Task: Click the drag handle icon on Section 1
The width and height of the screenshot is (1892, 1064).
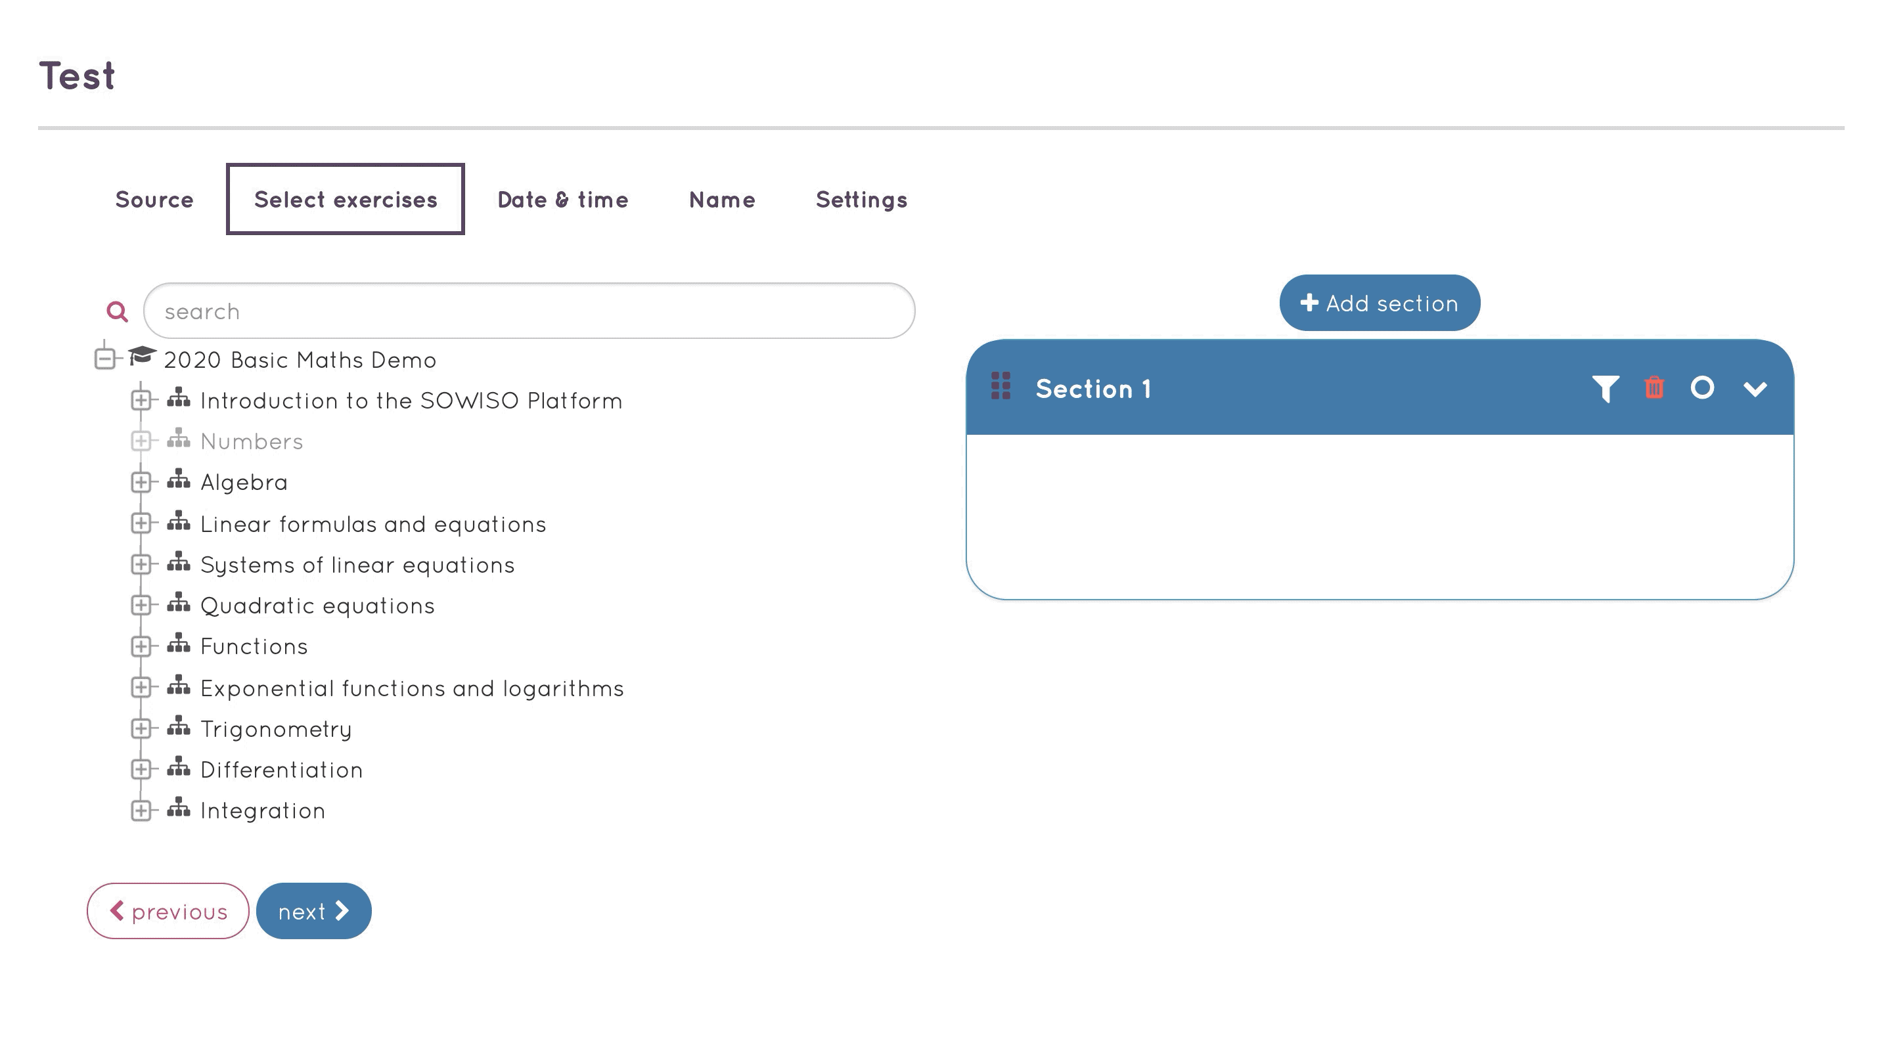Action: 1001,388
